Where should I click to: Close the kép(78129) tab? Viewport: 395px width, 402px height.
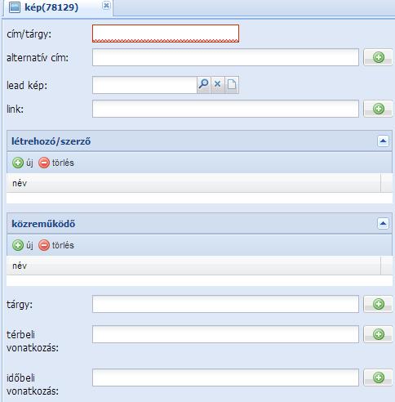point(106,5)
